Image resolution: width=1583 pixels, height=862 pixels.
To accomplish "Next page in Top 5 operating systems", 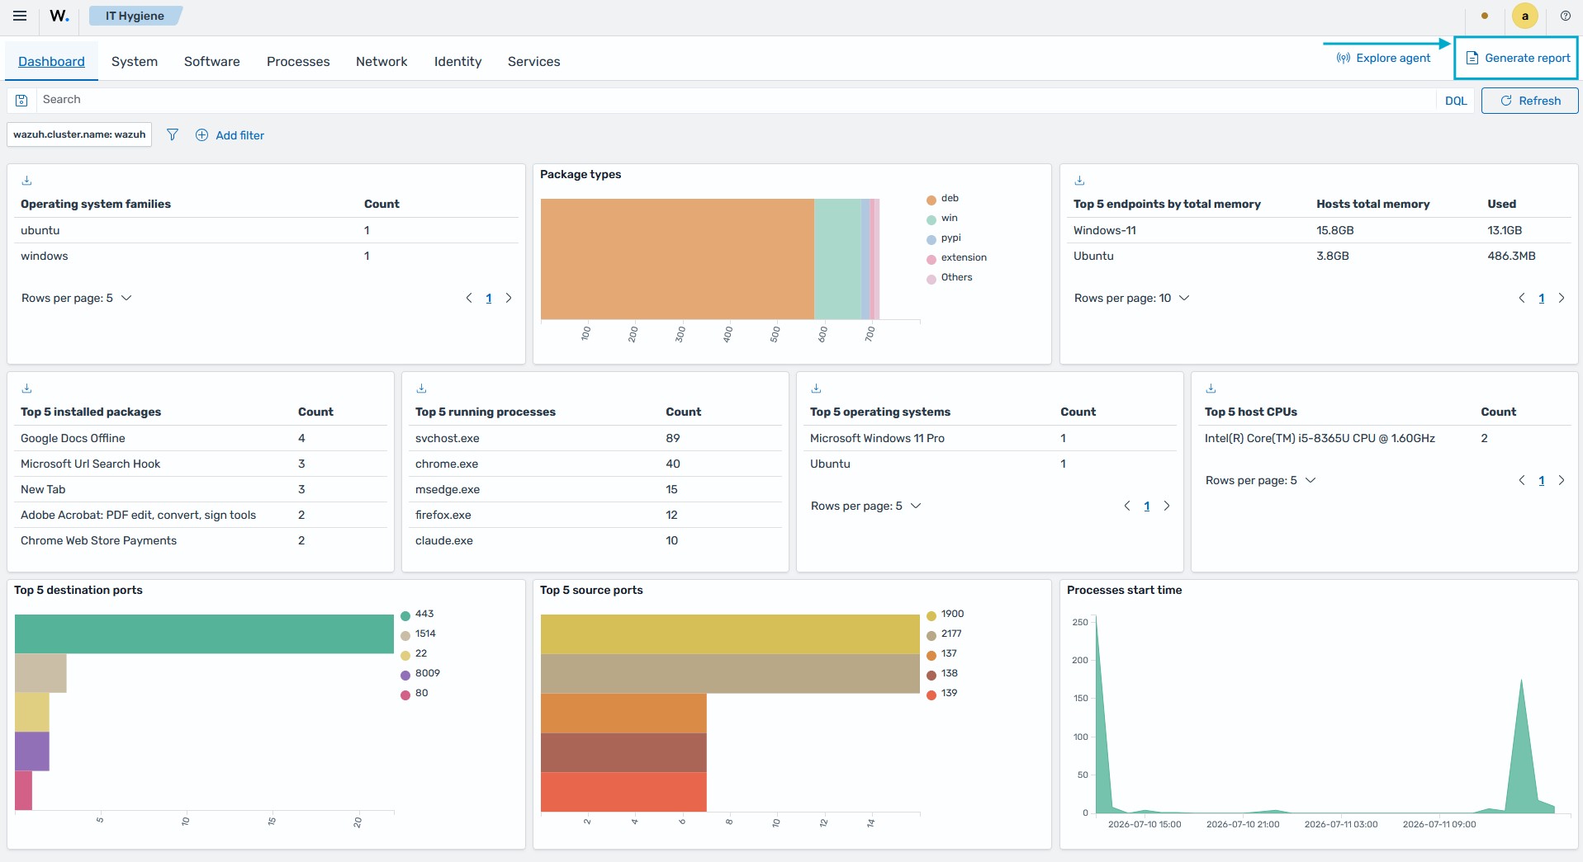I will click(x=1167, y=506).
